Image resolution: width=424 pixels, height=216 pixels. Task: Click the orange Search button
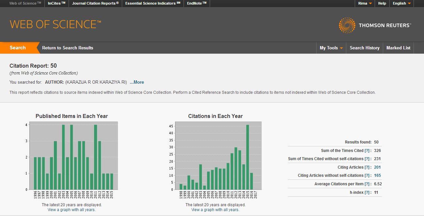[x=18, y=48]
